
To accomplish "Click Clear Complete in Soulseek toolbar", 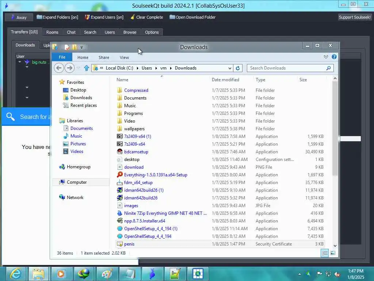I will coord(147,17).
